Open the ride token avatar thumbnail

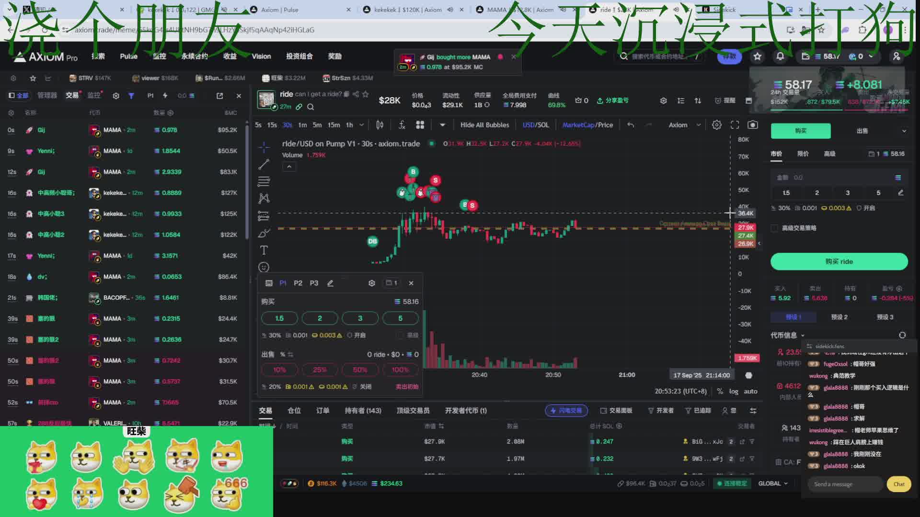pos(266,100)
